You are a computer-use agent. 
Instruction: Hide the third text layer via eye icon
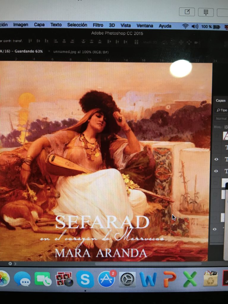click(216, 159)
